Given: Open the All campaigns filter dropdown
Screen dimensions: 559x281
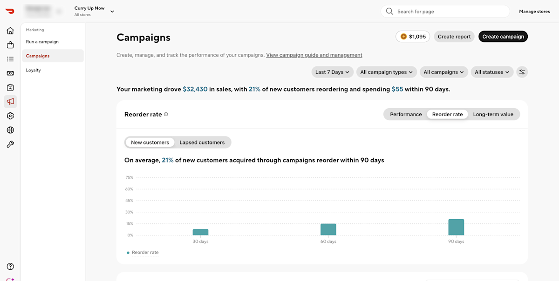Looking at the screenshot, I should [x=444, y=72].
